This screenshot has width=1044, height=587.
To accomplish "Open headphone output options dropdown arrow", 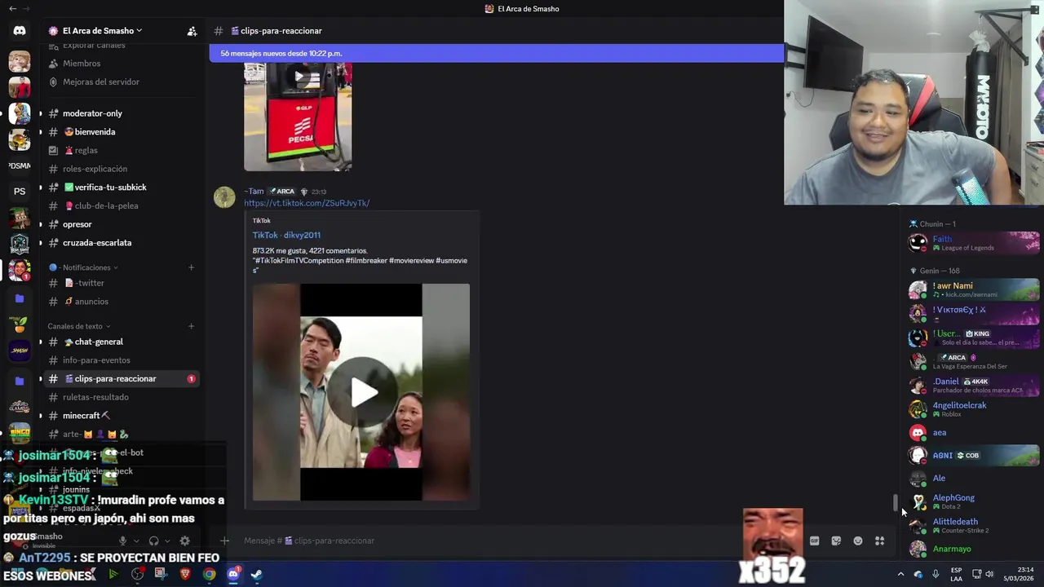I will pos(167,541).
